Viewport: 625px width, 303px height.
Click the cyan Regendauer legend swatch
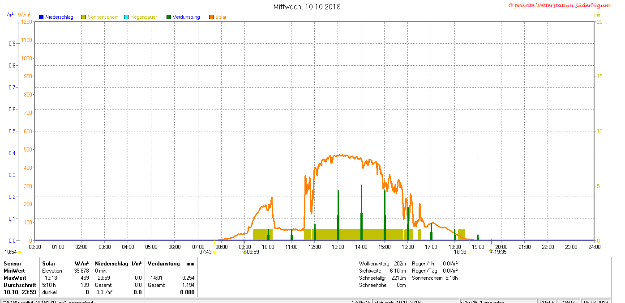[x=126, y=17]
